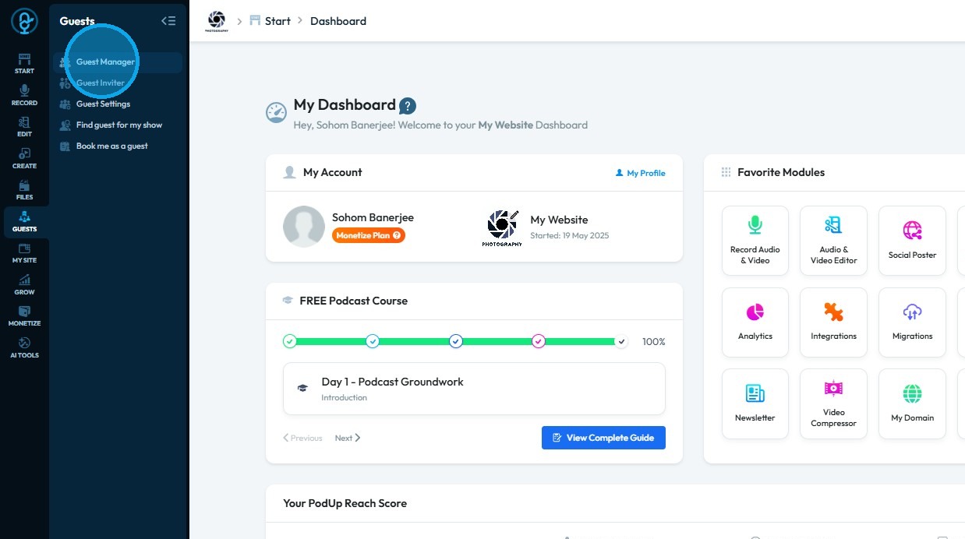Viewport: 965px width, 539px height.
Task: Open My Domain module
Action: click(912, 404)
